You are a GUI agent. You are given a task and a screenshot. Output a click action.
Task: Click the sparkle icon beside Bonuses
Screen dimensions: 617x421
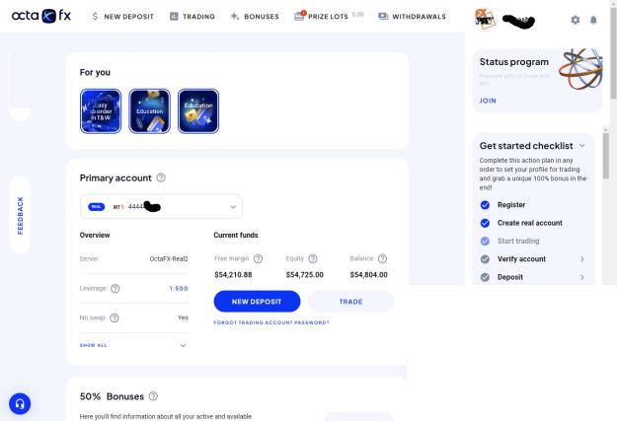pyautogui.click(x=235, y=16)
